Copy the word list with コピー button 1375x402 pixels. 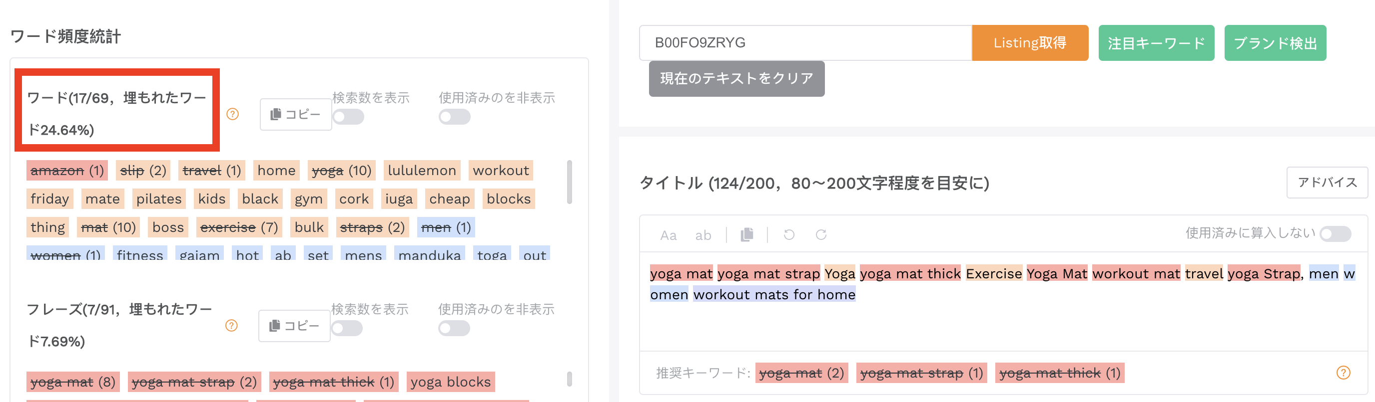pos(296,114)
